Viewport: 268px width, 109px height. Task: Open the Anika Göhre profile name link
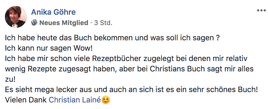click(x=53, y=12)
